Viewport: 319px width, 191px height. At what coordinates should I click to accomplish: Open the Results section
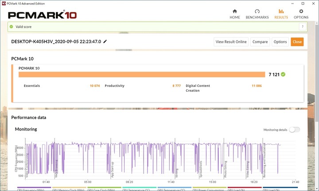[x=281, y=14]
